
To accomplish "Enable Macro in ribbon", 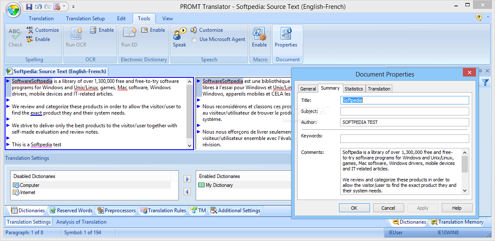I will 259,38.
